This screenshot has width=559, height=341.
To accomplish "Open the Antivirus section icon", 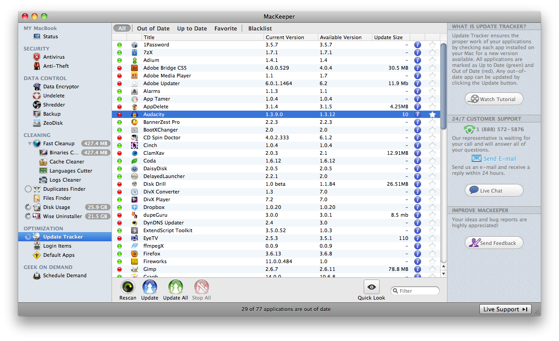I will pyautogui.click(x=37, y=57).
